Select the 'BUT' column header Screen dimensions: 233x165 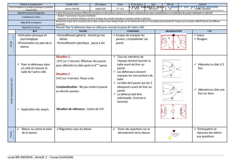pos(35,31)
